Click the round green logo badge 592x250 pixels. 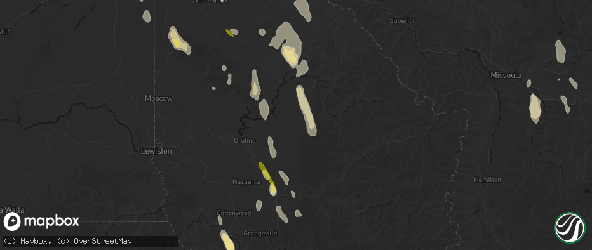(x=569, y=227)
